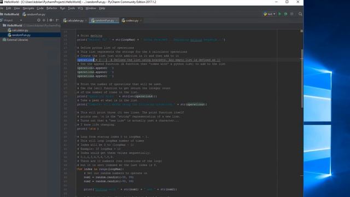This screenshot has width=350, height=197.
Task: Click the highlighted 'operations' variable in code
Action: (x=85, y=60)
